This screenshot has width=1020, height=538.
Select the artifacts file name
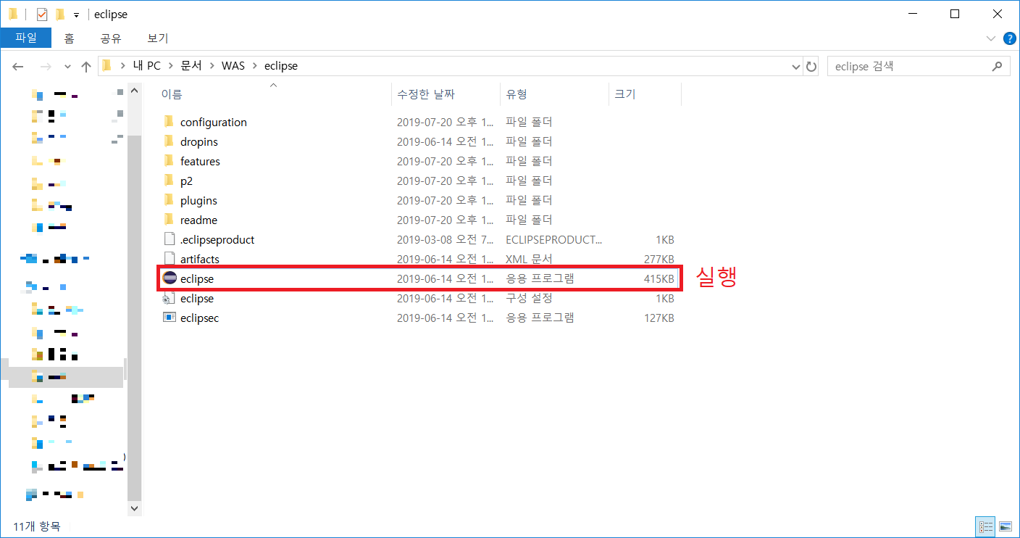coord(200,259)
